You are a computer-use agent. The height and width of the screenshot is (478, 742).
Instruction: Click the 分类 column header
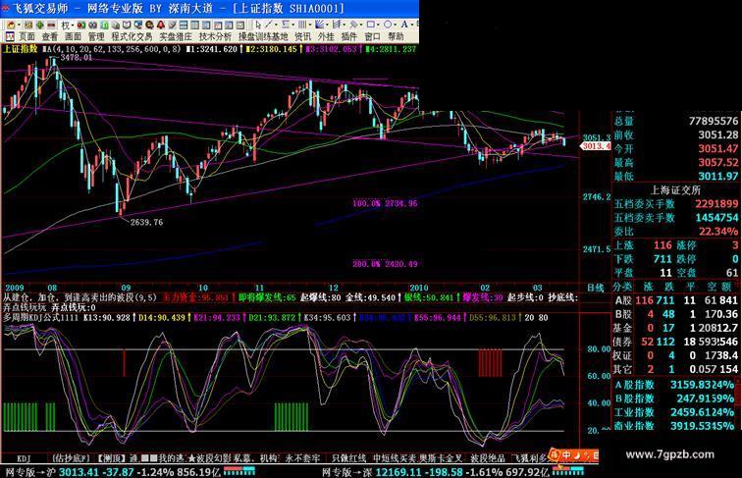click(x=622, y=287)
